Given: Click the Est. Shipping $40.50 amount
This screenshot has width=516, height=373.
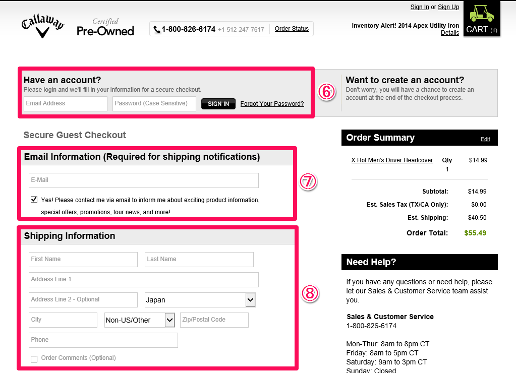Looking at the screenshot, I should pos(477,218).
